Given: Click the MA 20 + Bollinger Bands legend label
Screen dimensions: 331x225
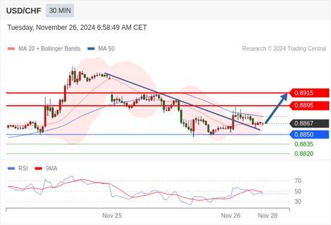Looking at the screenshot, I should [50, 49].
